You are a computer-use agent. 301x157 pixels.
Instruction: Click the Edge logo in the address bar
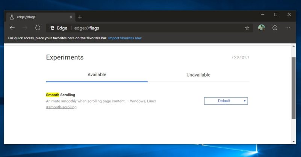coord(52,28)
